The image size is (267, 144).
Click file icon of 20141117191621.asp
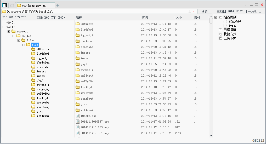[x=78, y=133]
